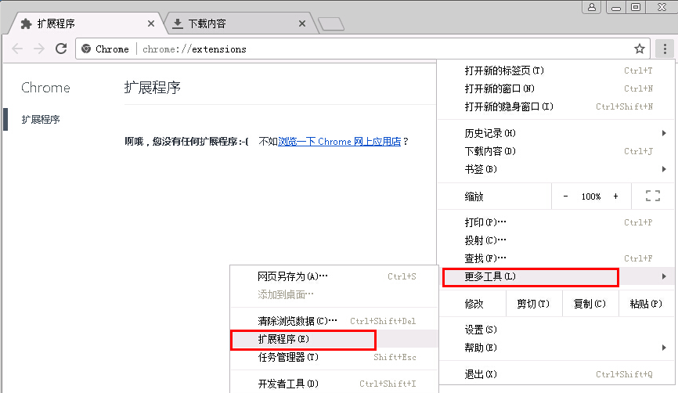Open a new tab with the new-tab button
Viewport: 678px width, 393px height.
pos(331,23)
